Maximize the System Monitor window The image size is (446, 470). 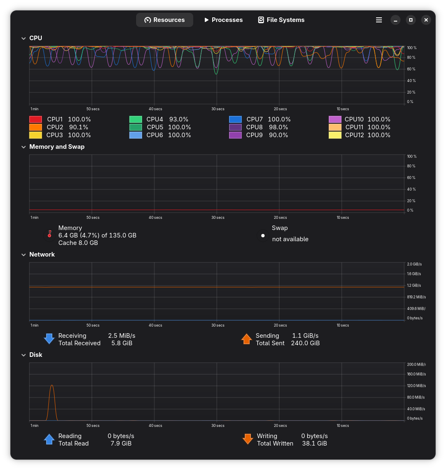click(x=410, y=20)
